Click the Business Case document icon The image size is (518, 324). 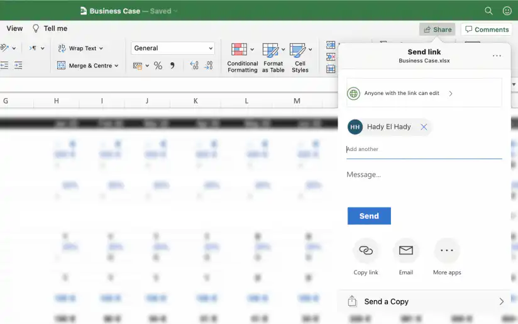pos(84,11)
